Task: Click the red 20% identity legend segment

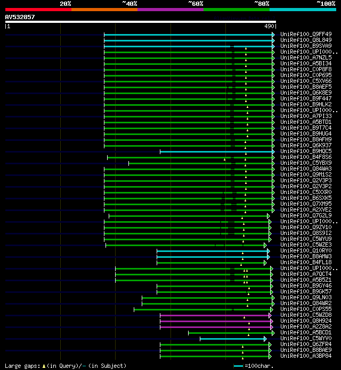Action: point(38,10)
